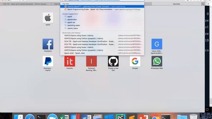Open the Windows logo app in Dock
Image resolution: width=212 pixels, height=119 pixels.
coord(109,117)
